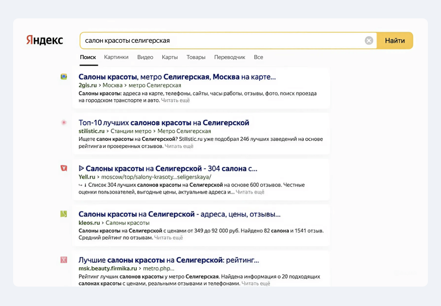Expand Читать ещё in the Yell.ru snippet

click(250, 192)
